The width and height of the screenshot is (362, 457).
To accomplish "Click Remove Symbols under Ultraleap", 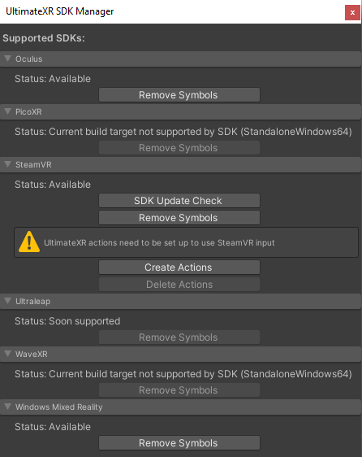I will (179, 337).
